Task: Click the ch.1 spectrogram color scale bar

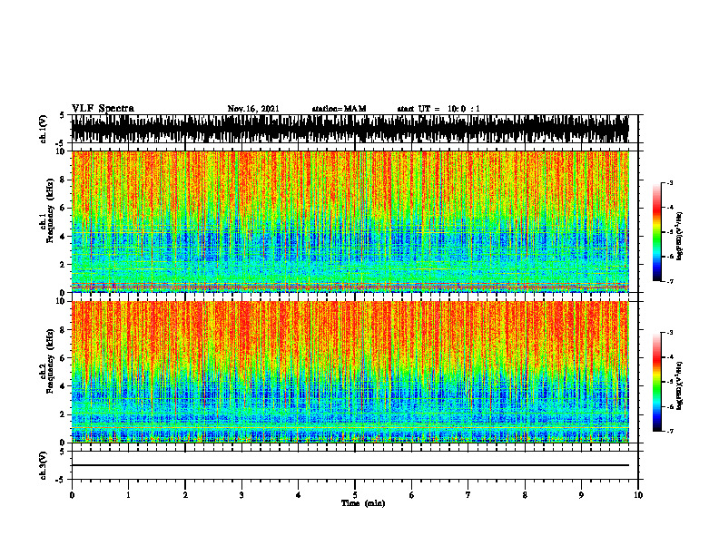Action: pos(657,232)
